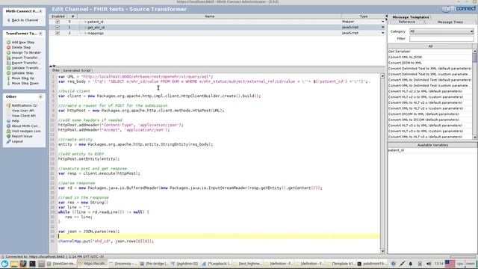
Task: Click the Add New Step icon
Action: point(8,43)
